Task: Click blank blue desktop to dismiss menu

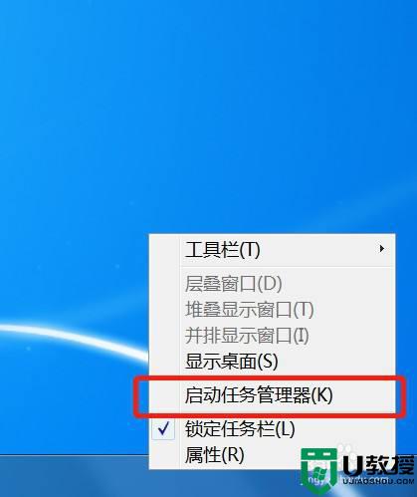Action: [199, 117]
